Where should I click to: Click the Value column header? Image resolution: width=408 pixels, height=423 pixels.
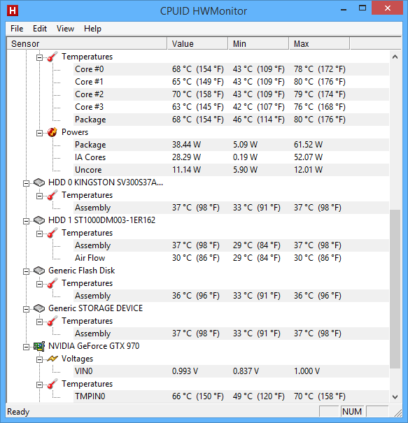tap(197, 44)
